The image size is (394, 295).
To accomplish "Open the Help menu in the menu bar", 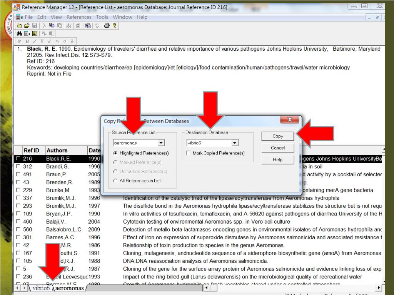I will click(x=142, y=17).
